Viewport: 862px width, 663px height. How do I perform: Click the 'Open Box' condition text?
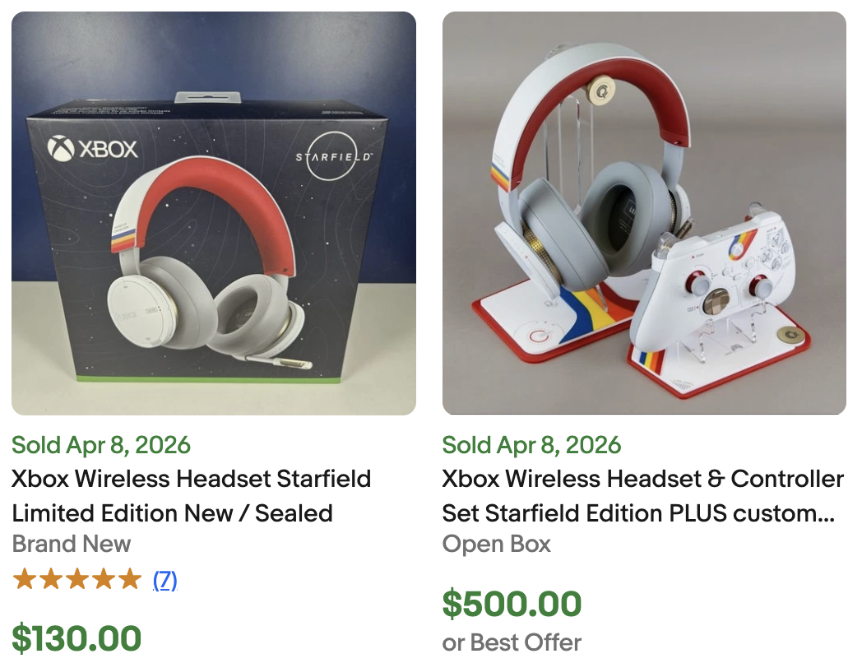click(x=494, y=544)
